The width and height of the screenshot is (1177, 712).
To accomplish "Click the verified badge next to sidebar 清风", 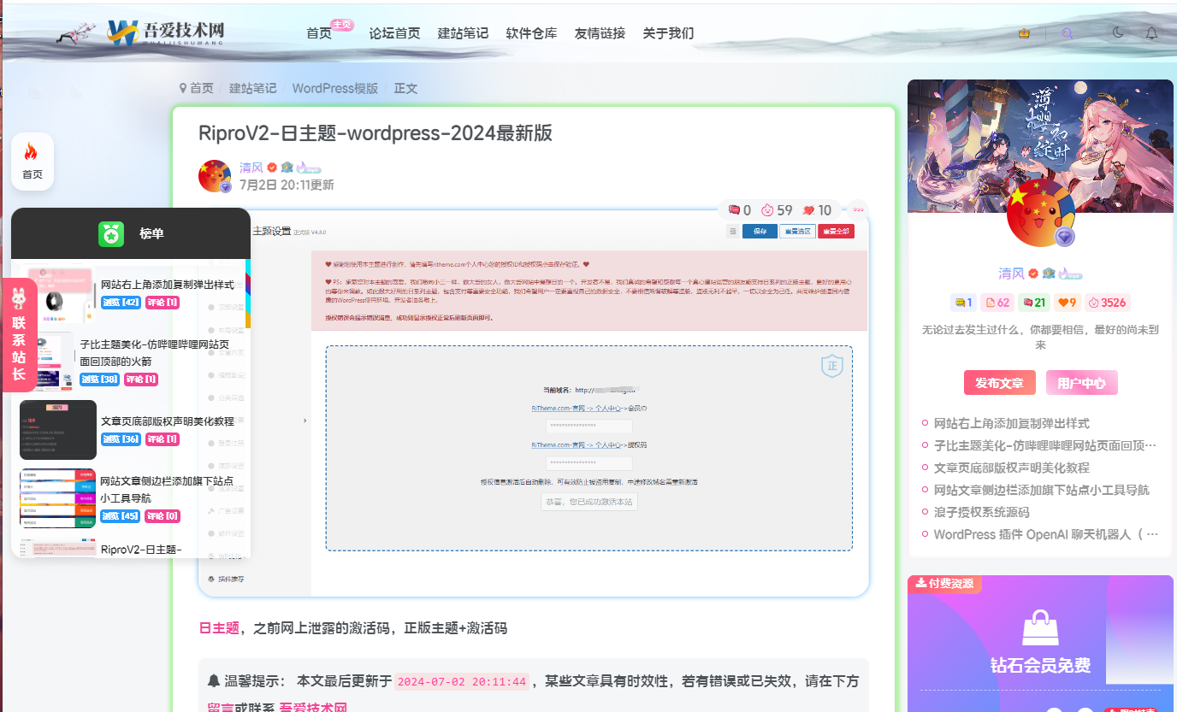I will click(x=1033, y=274).
